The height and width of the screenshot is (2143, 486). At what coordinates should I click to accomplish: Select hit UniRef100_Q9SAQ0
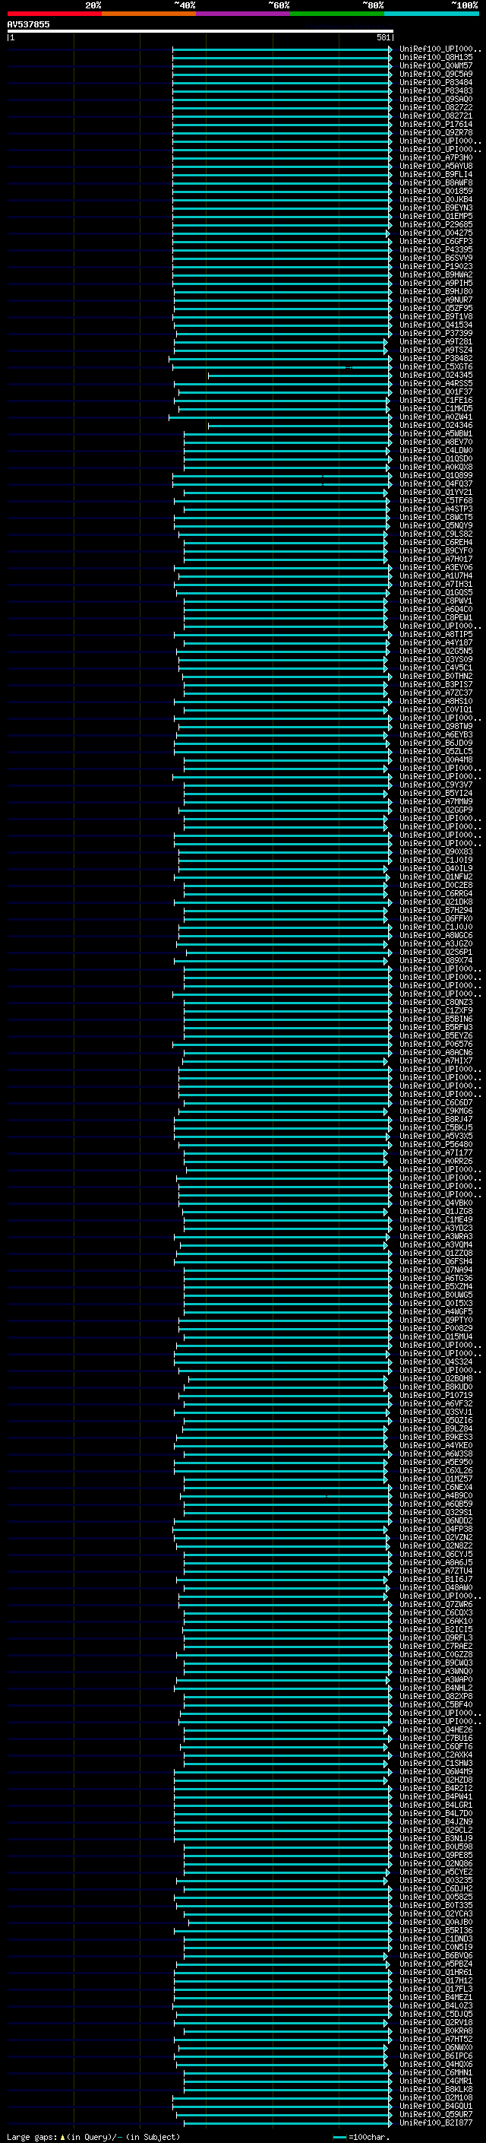[x=435, y=100]
